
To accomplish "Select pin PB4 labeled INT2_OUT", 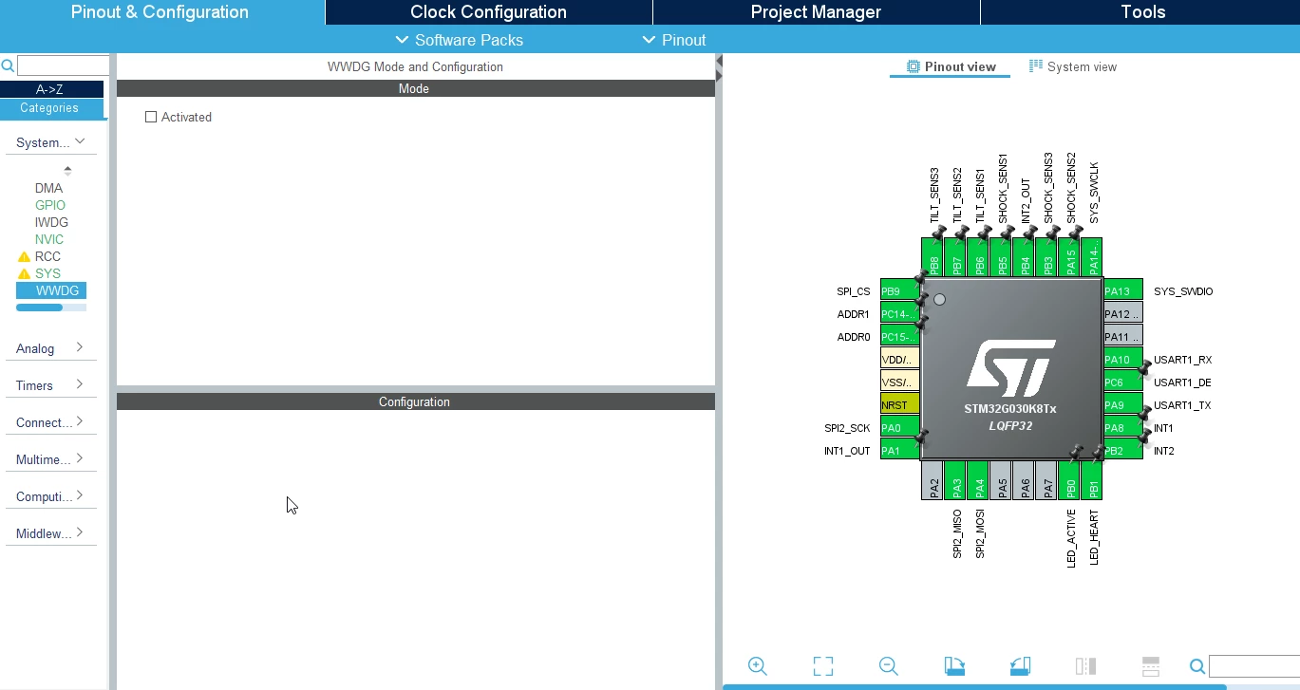I will pos(1024,257).
